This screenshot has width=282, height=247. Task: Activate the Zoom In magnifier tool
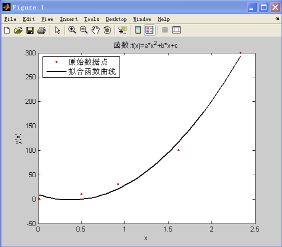pos(72,30)
